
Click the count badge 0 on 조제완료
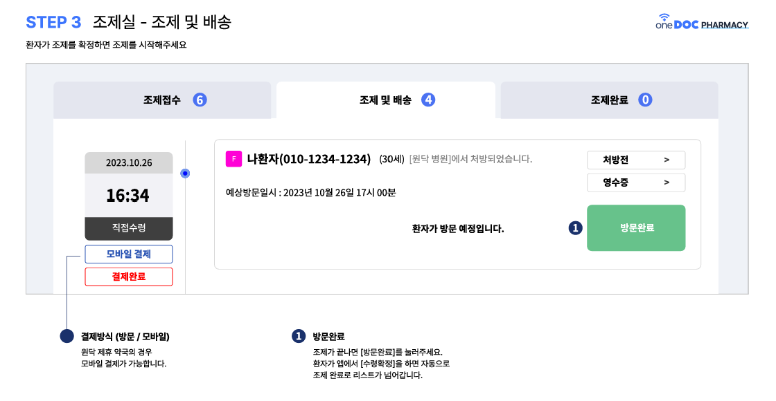pos(645,100)
